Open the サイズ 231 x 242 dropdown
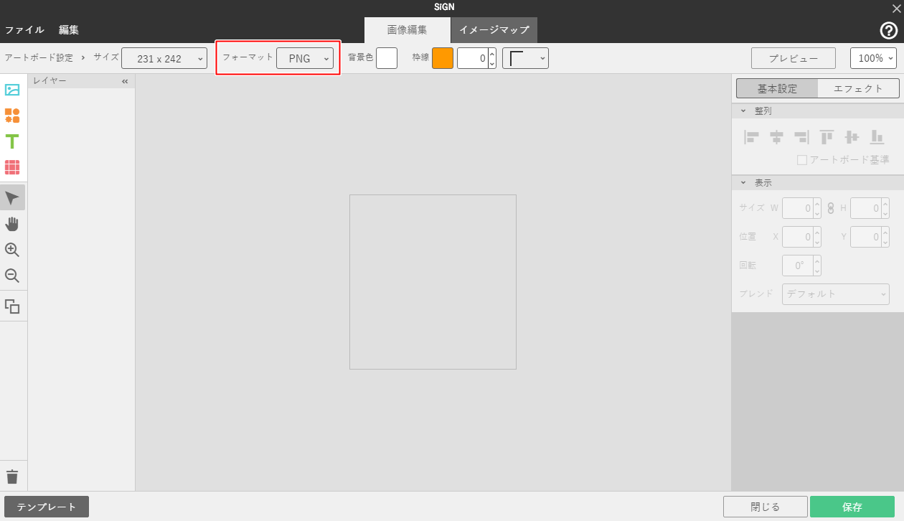Screen dimensions: 904x521 coord(164,58)
